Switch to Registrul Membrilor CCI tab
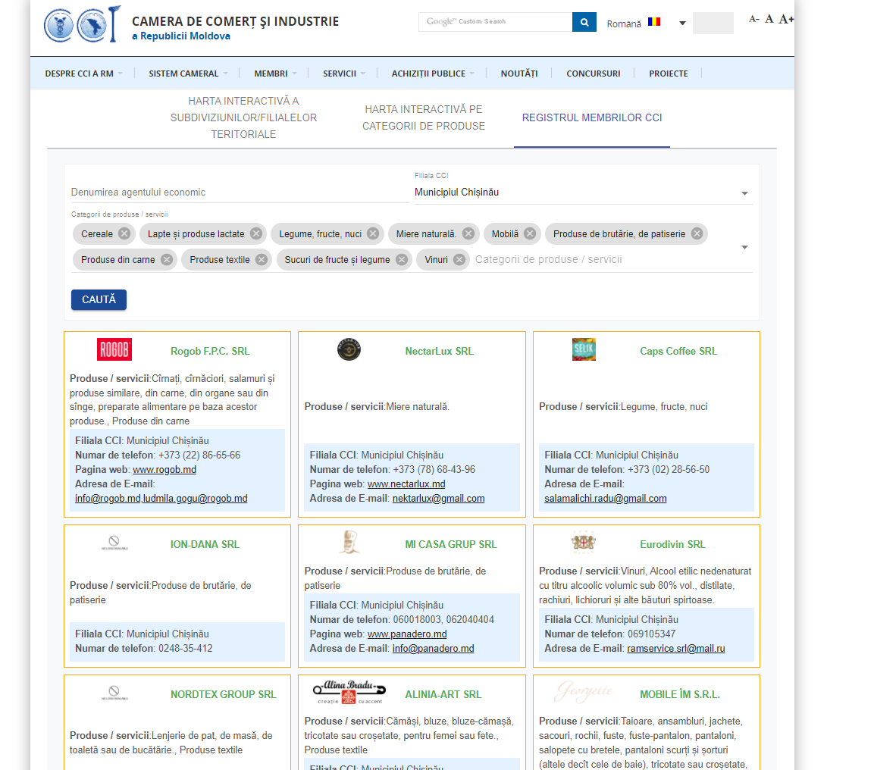 coord(591,118)
